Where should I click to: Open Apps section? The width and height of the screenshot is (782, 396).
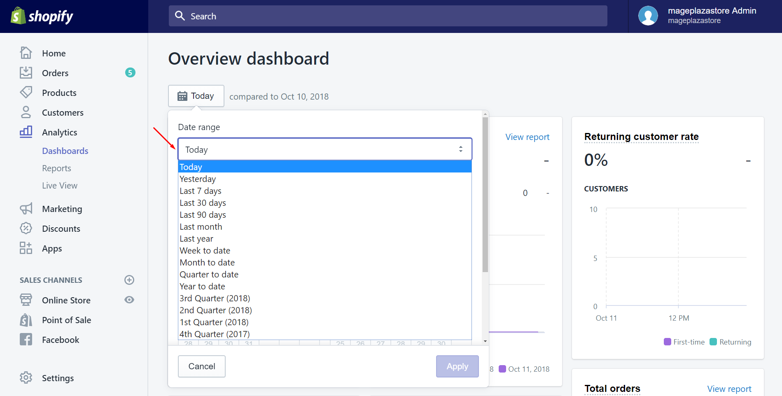point(52,248)
